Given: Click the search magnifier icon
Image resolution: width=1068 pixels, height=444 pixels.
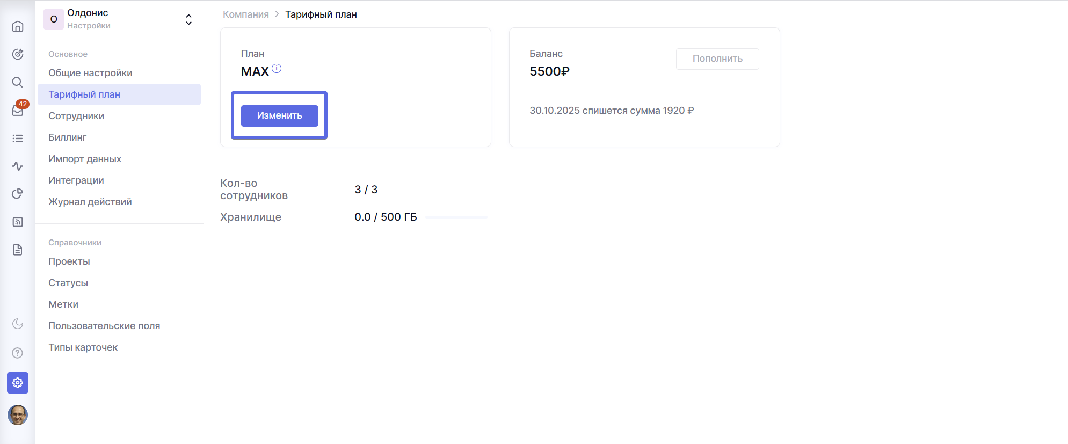Looking at the screenshot, I should coord(18,82).
